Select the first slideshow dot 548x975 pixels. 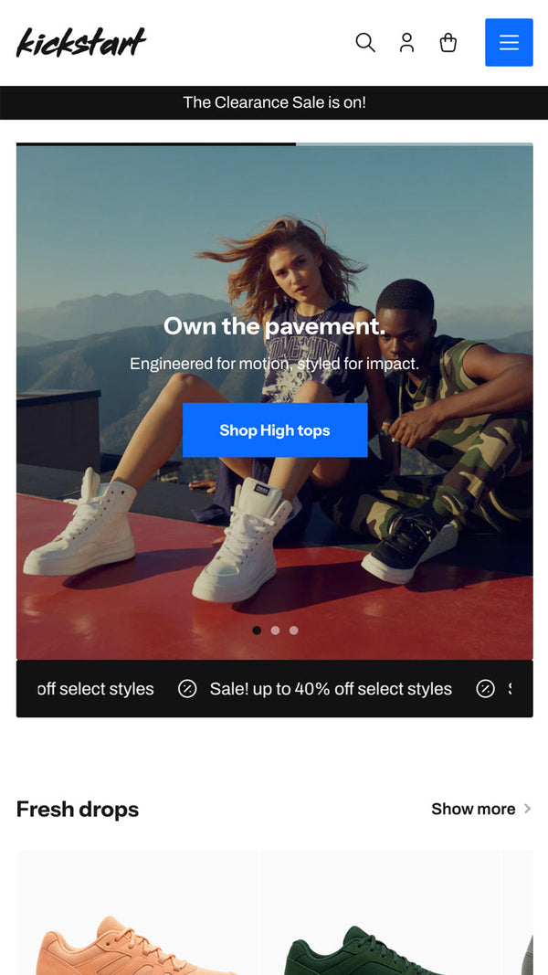coord(257,631)
